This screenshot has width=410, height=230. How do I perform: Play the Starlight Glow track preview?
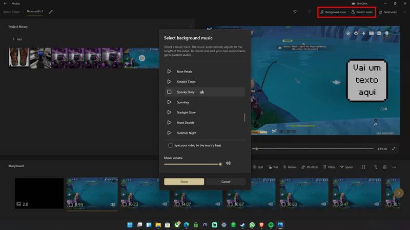(169, 112)
